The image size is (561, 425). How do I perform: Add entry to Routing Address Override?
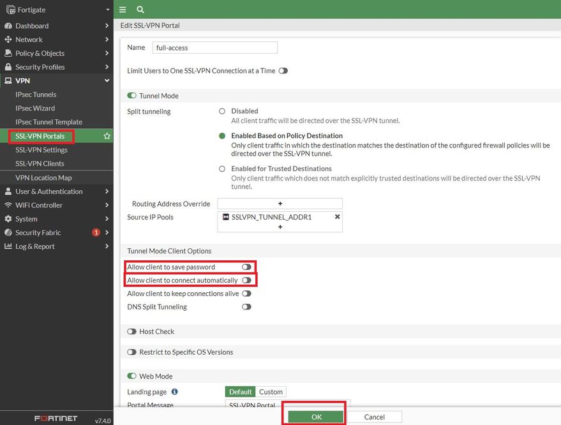280,204
